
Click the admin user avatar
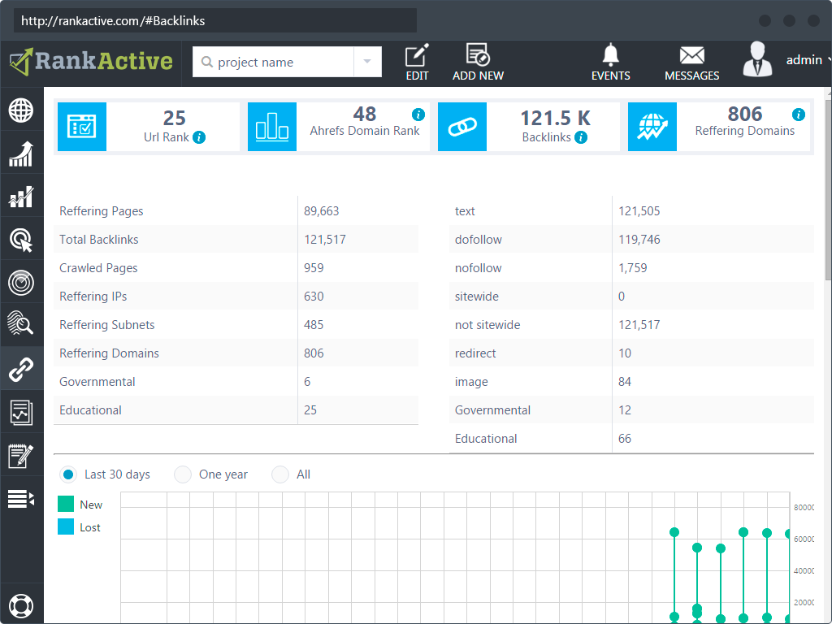(x=757, y=59)
